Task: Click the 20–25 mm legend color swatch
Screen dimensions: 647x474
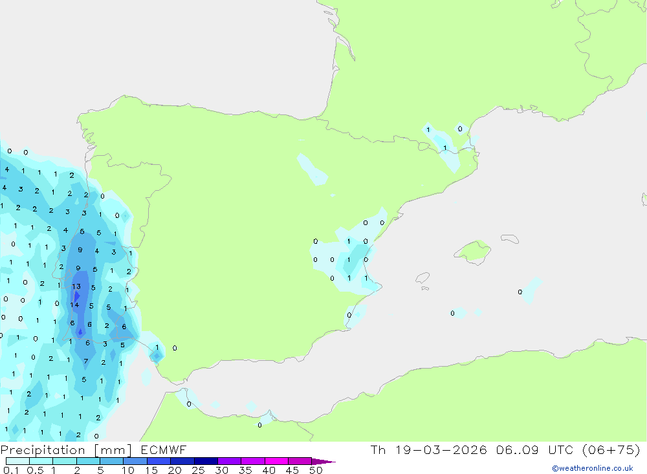Action: (182, 461)
